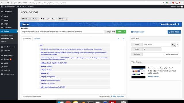Viewport: 184px width, 103px height.
Task: Click the Count value field
Action: click(x=152, y=49)
